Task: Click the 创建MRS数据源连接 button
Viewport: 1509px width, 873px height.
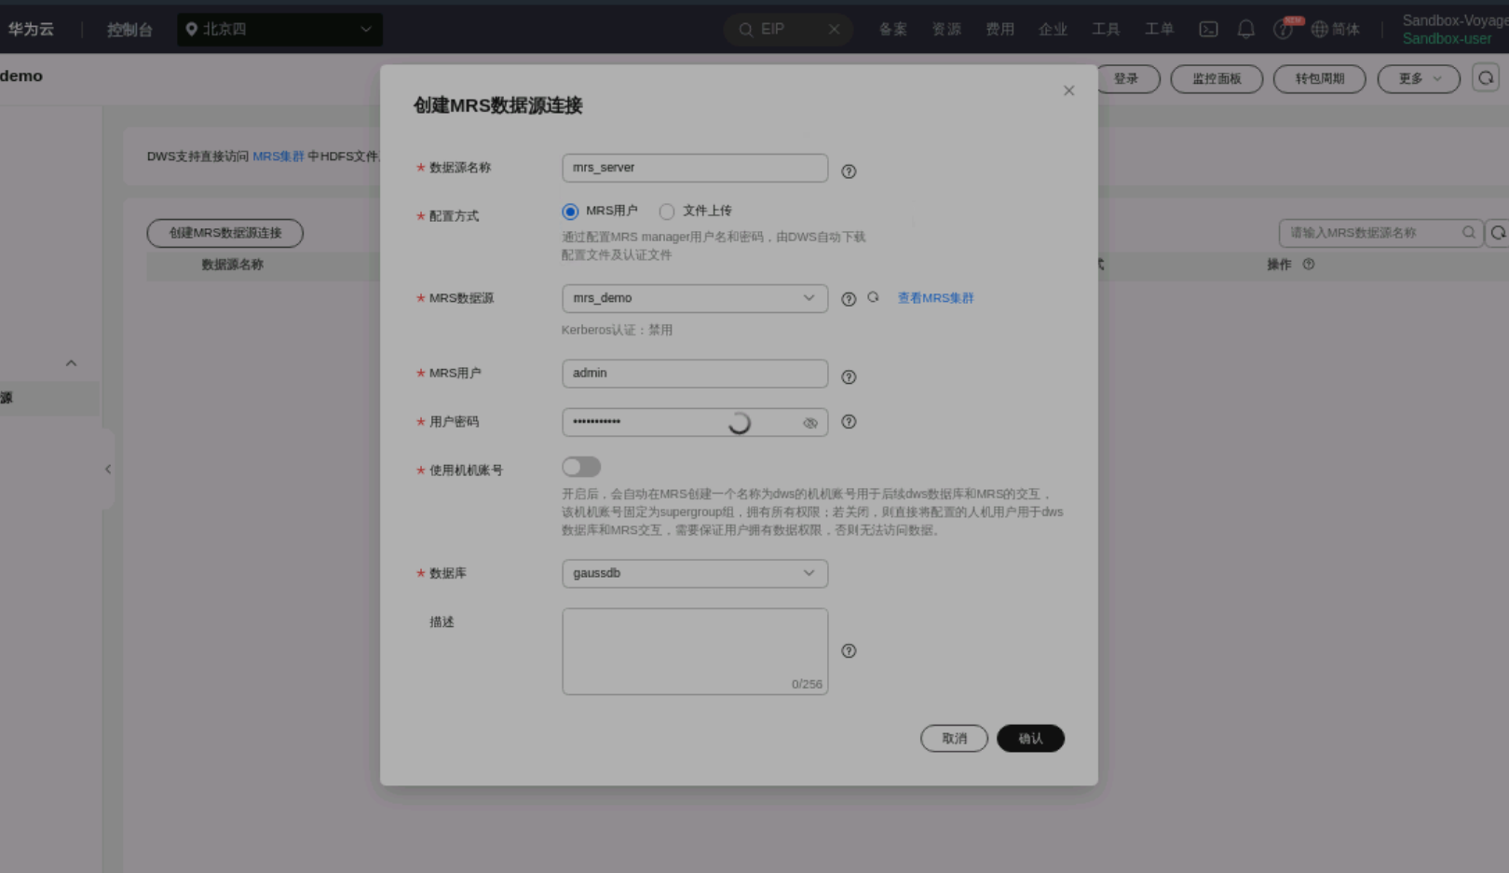Action: [x=224, y=233]
